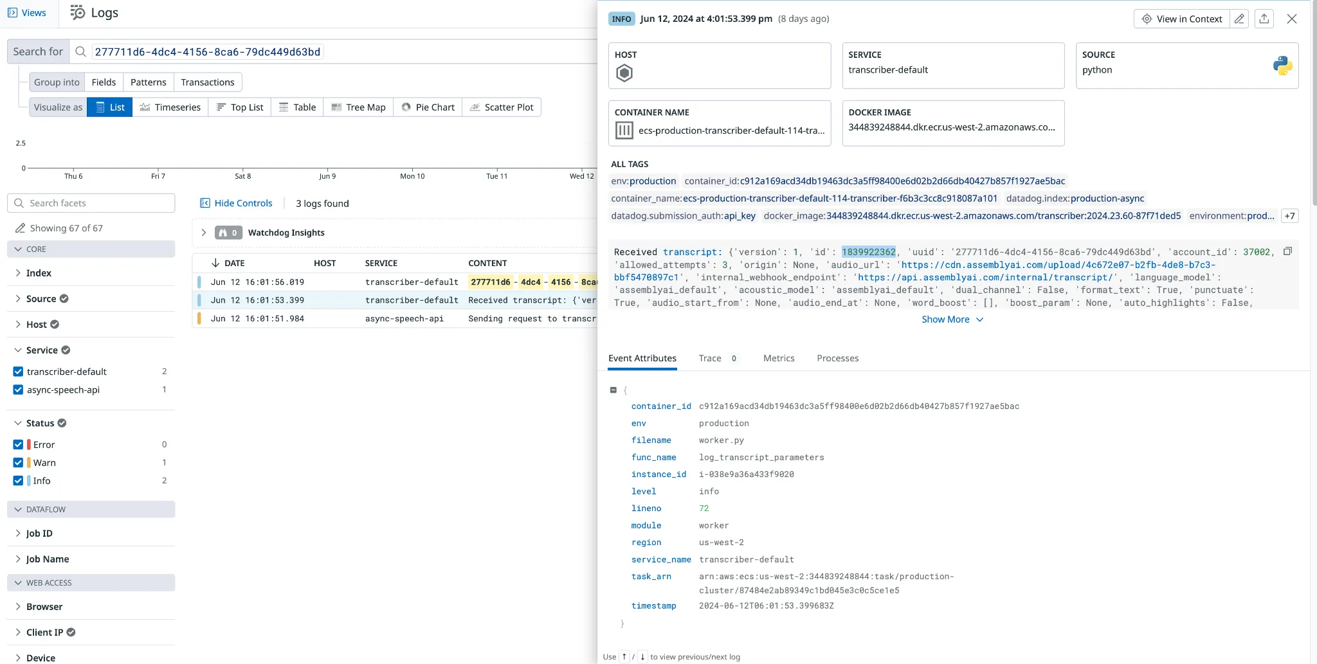Viewport: 1317px width, 664px height.
Task: Click View in Context button
Action: click(1182, 19)
